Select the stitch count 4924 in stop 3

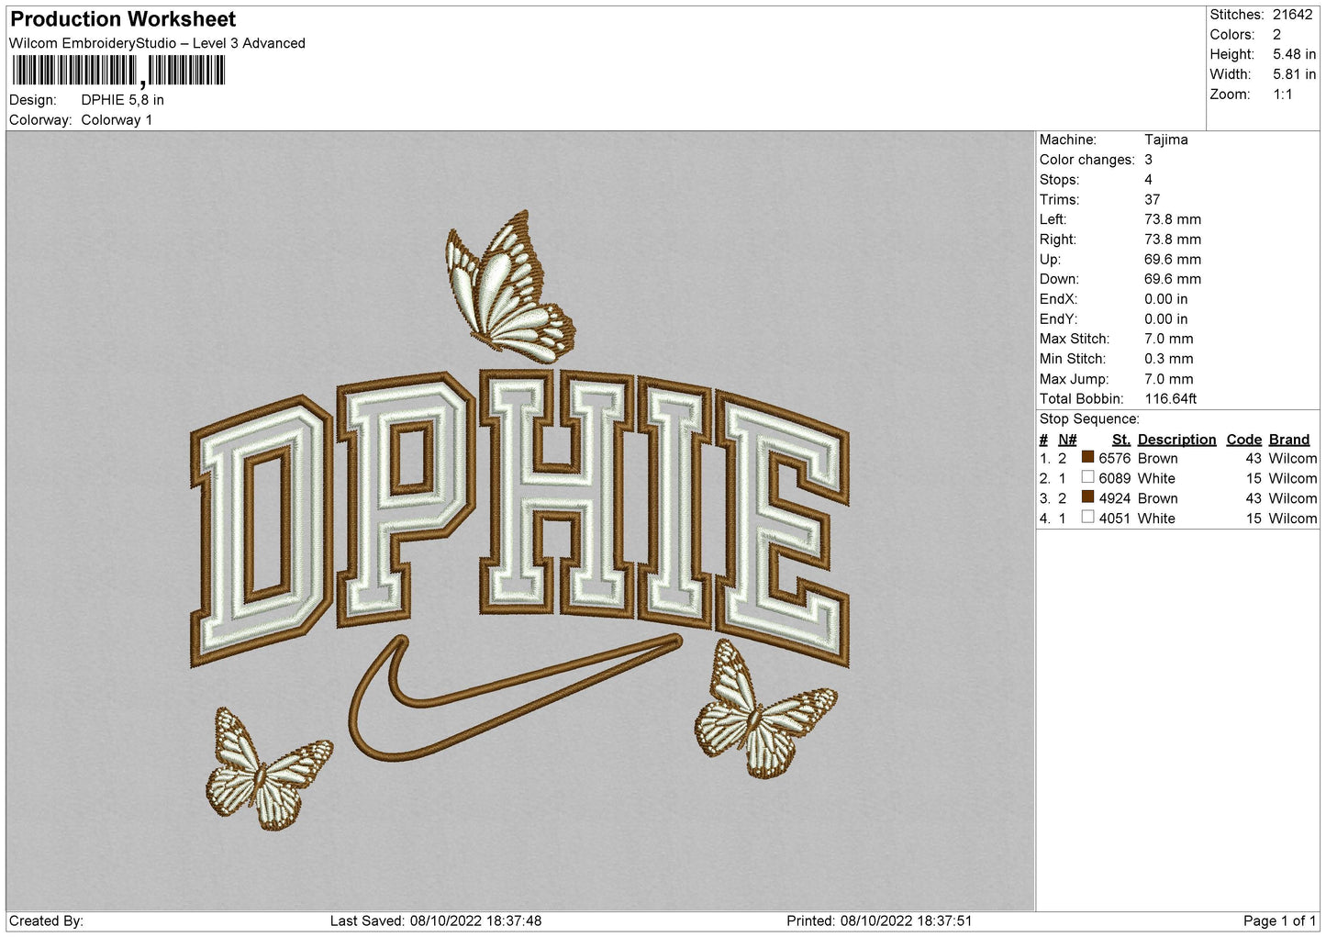tap(1114, 498)
